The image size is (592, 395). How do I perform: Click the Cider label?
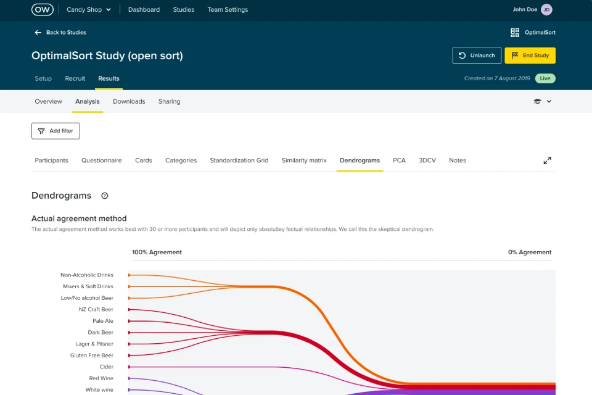click(107, 367)
